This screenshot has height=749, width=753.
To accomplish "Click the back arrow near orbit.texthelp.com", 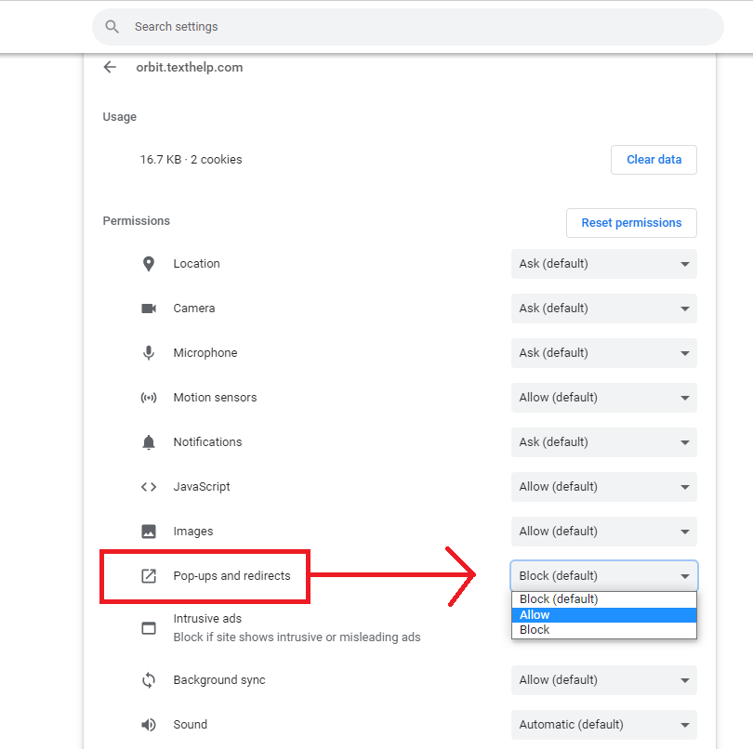I will point(110,67).
